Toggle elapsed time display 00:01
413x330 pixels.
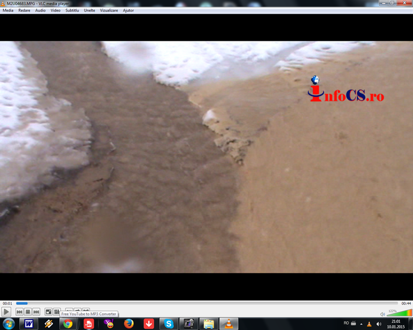7,303
